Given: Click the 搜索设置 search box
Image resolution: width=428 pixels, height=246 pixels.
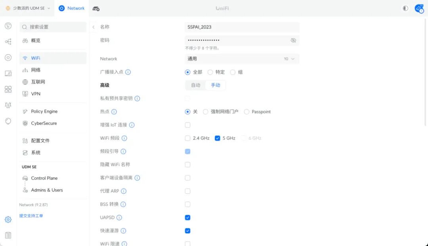Looking at the screenshot, I should point(53,27).
